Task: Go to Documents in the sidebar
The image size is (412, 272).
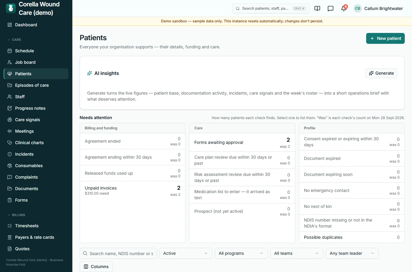Action: [36, 189]
